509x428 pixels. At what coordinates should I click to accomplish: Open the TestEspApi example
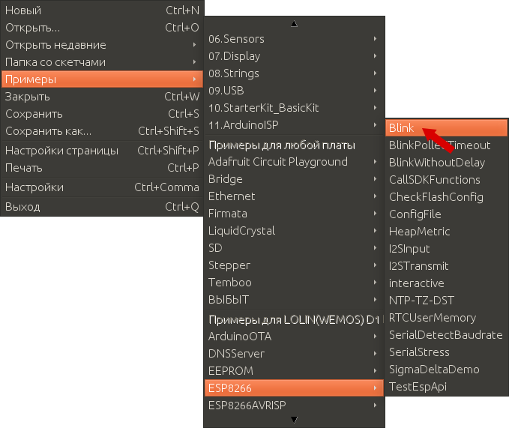446,385
